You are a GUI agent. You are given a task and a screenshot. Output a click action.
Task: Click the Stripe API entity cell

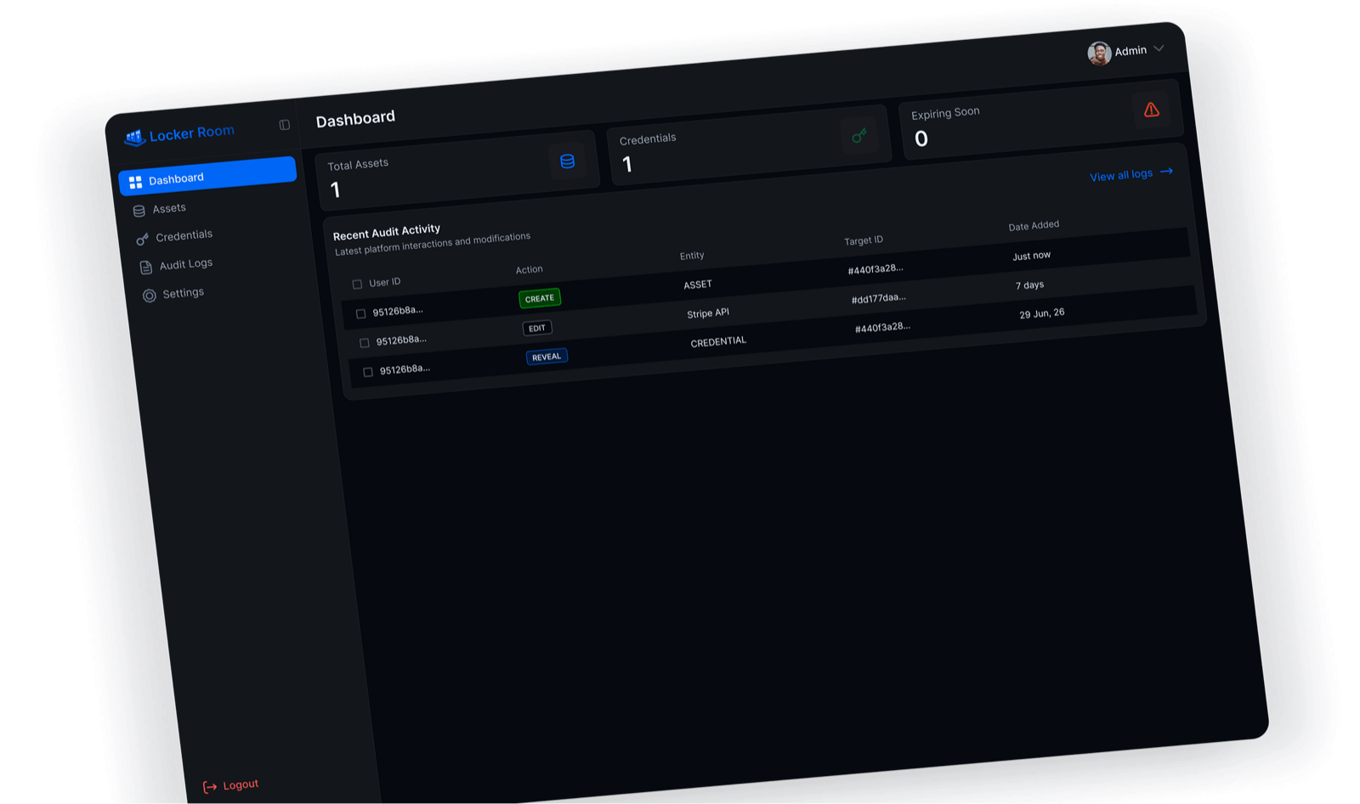point(708,314)
